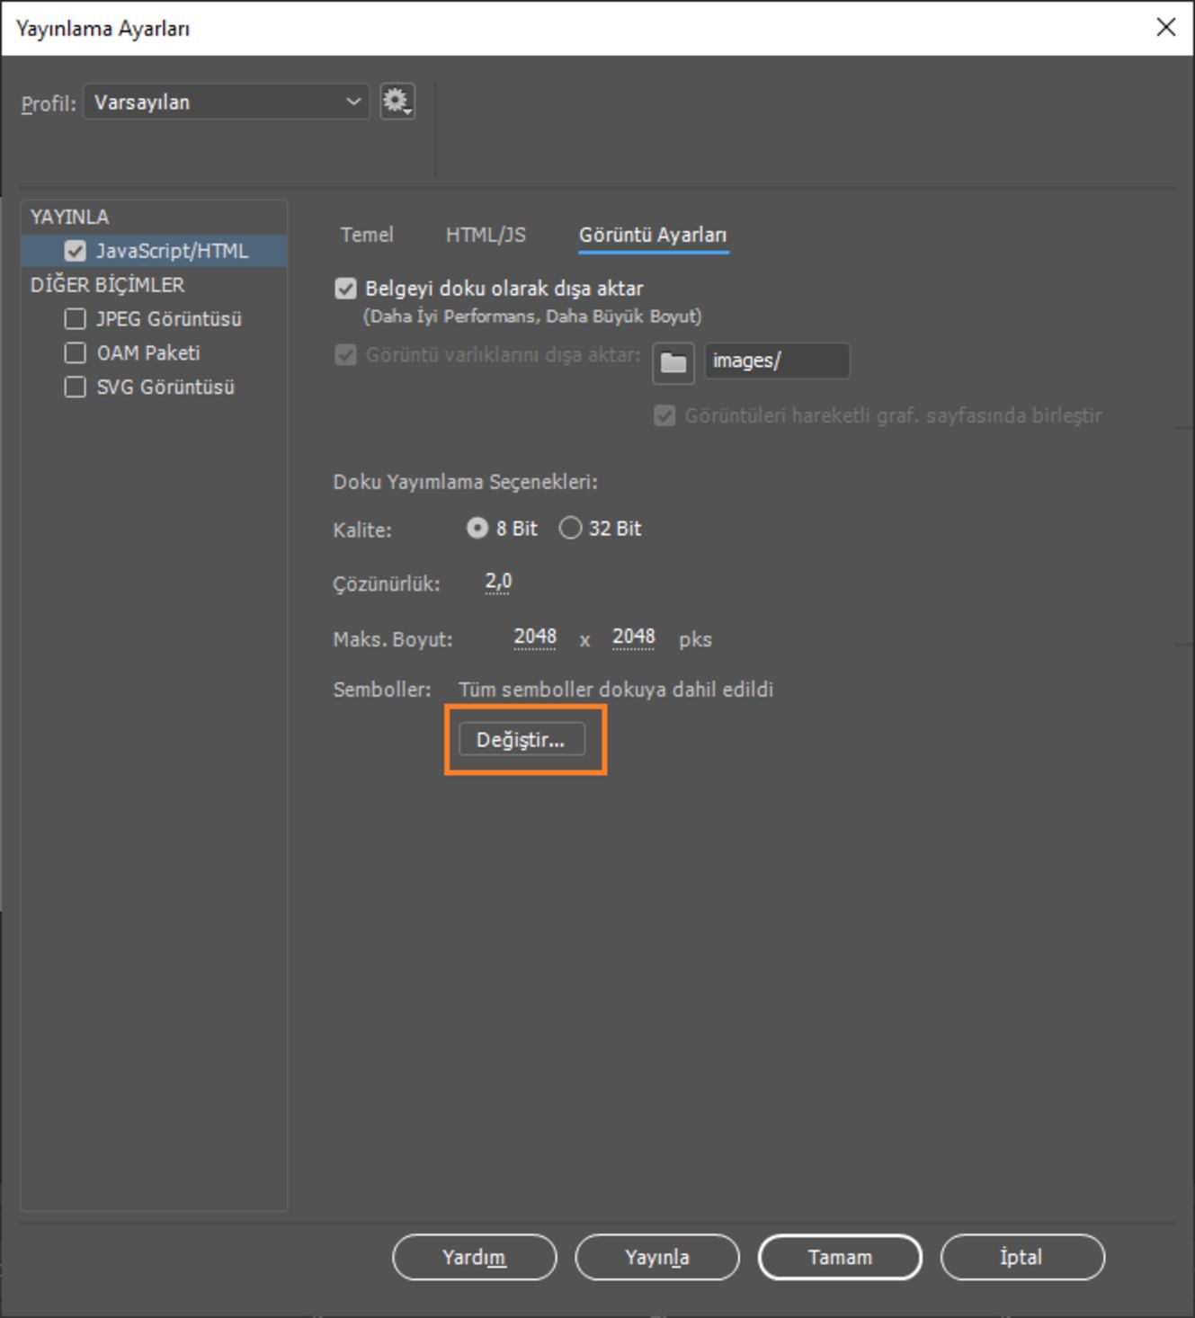Viewport: 1195px width, 1318px height.
Task: Open the profile options gear icon
Action: (x=397, y=102)
